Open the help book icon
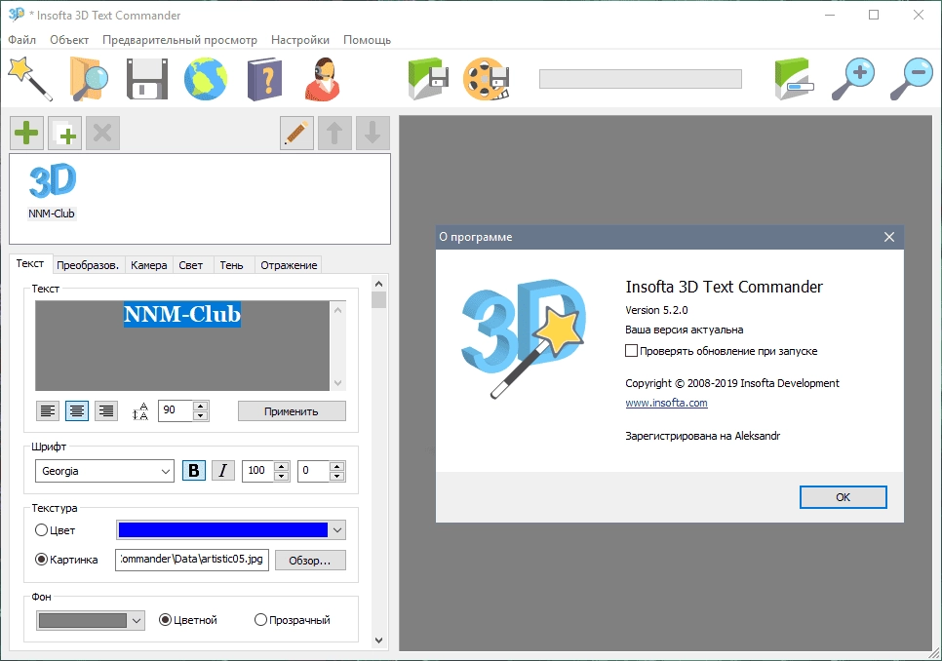This screenshot has width=942, height=661. point(264,79)
